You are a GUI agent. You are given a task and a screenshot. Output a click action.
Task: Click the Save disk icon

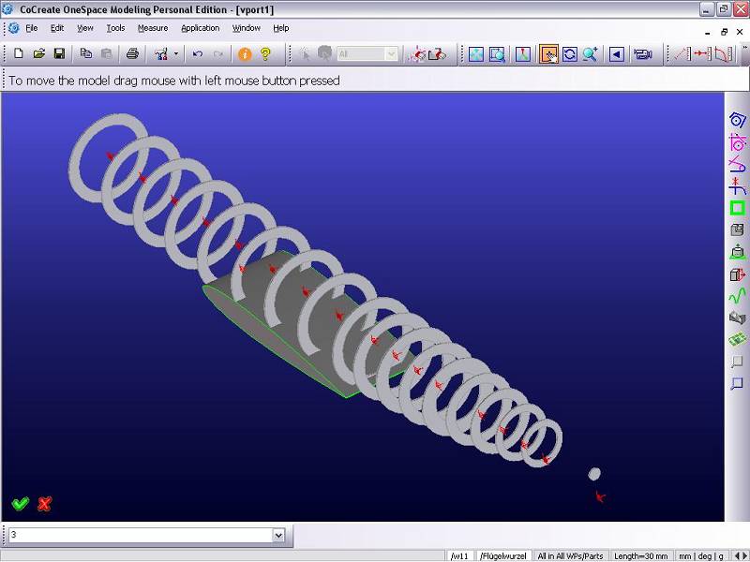click(x=59, y=54)
